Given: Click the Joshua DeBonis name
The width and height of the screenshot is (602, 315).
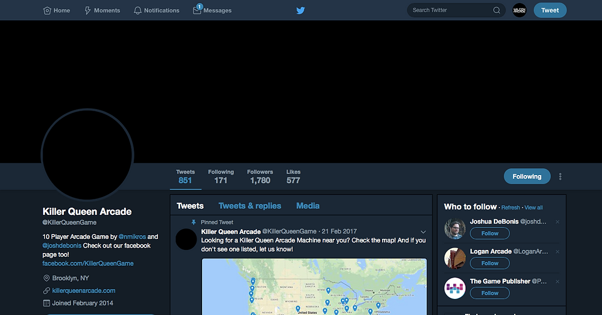Looking at the screenshot, I should tap(494, 222).
